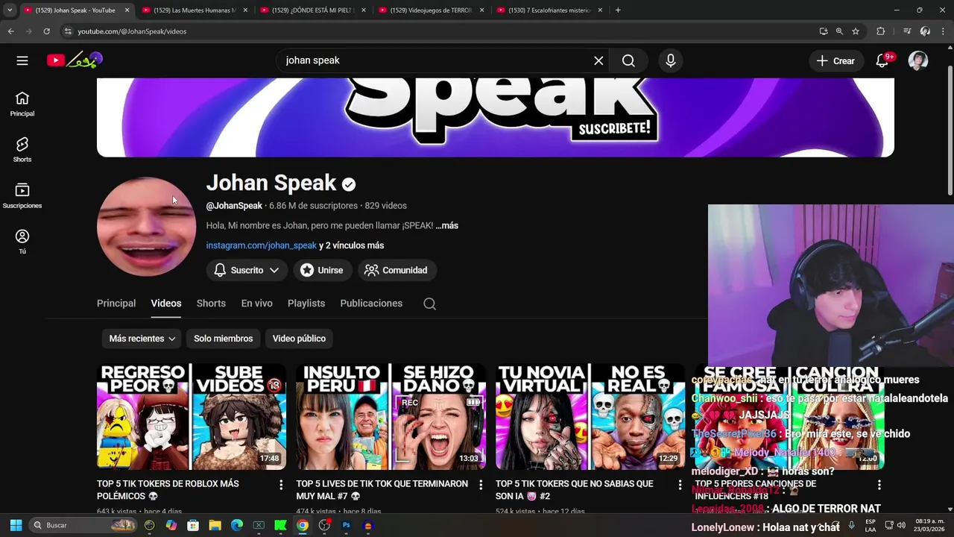Open a new Chrome tab

(618, 10)
